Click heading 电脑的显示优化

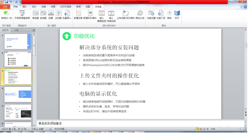(x=98, y=94)
